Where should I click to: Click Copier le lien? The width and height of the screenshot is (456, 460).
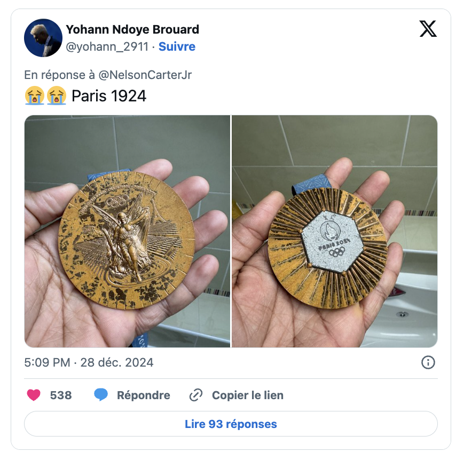pyautogui.click(x=248, y=395)
